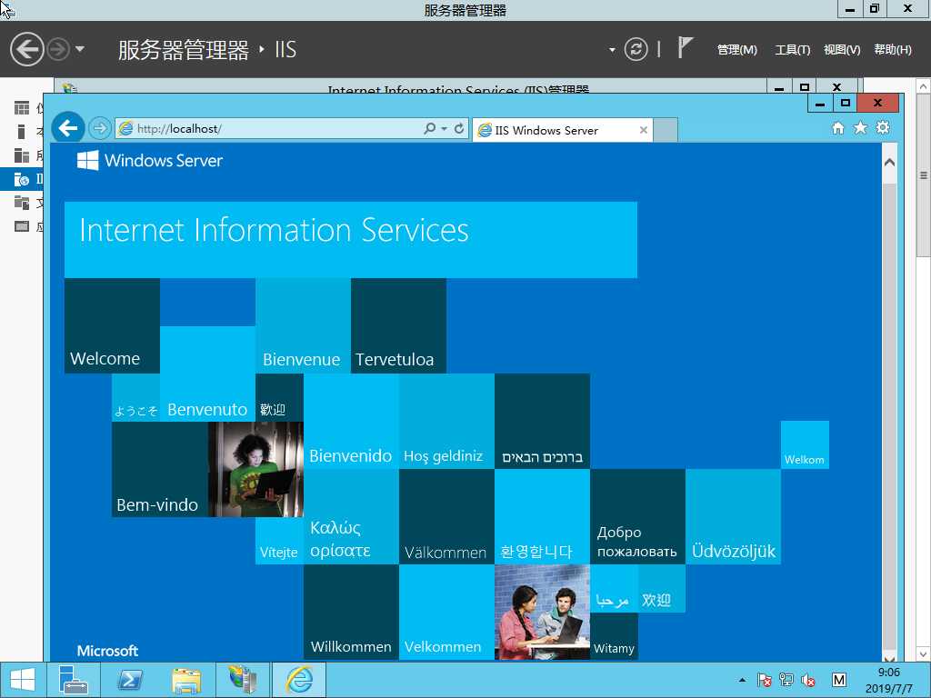Screen dimensions: 931x698
Task: Expand the dropdown arrow beside the refresh icon
Action: [612, 51]
